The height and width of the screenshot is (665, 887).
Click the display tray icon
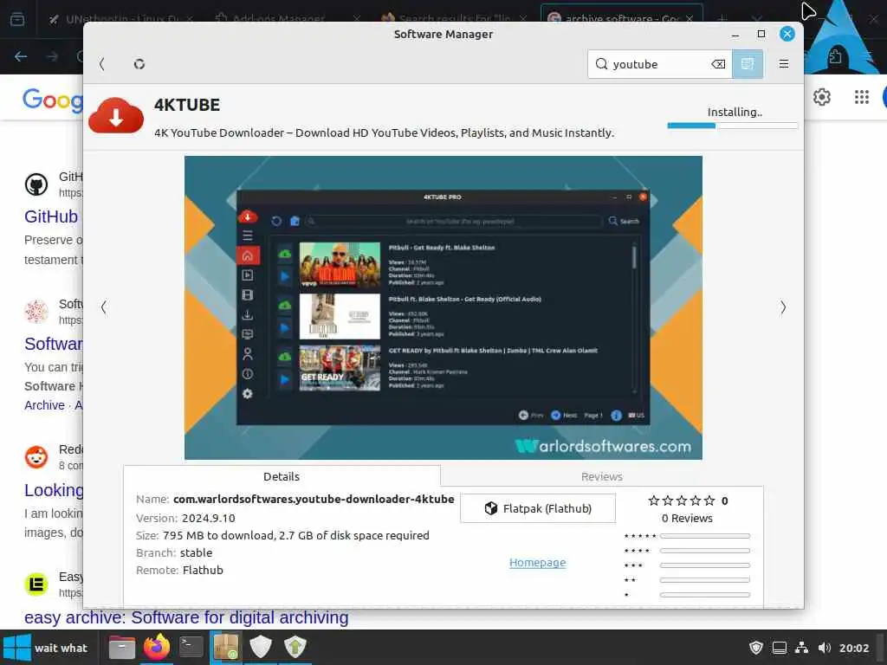point(780,648)
